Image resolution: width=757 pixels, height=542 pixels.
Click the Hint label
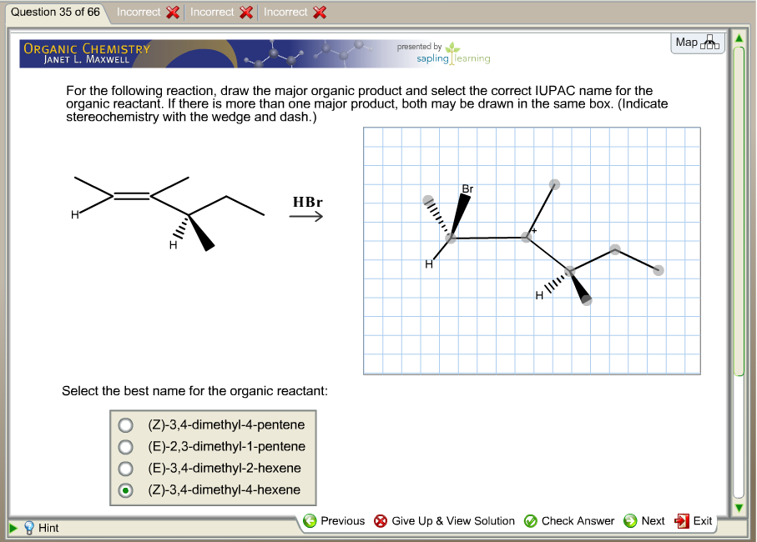pos(48,528)
